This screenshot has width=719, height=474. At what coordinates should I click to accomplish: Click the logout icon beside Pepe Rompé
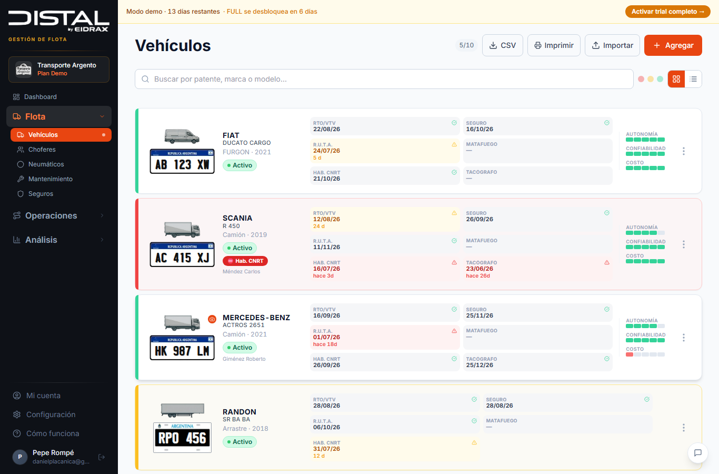102,457
